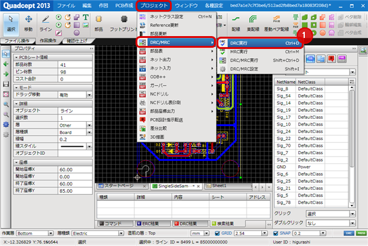Toggle the SNAP checkbox

276,233
